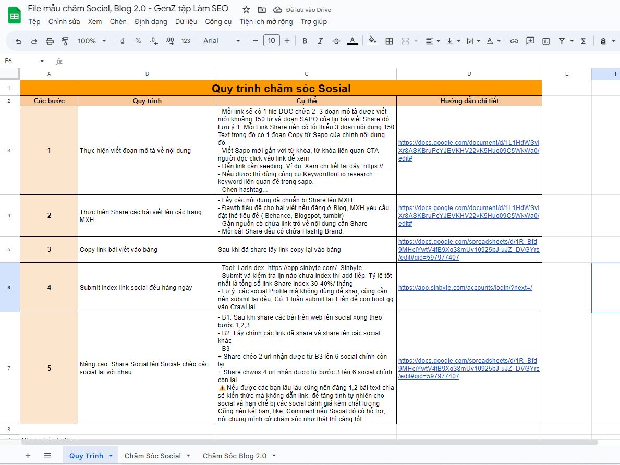
Task: Expand the merge cells dropdown arrow
Action: pos(416,41)
